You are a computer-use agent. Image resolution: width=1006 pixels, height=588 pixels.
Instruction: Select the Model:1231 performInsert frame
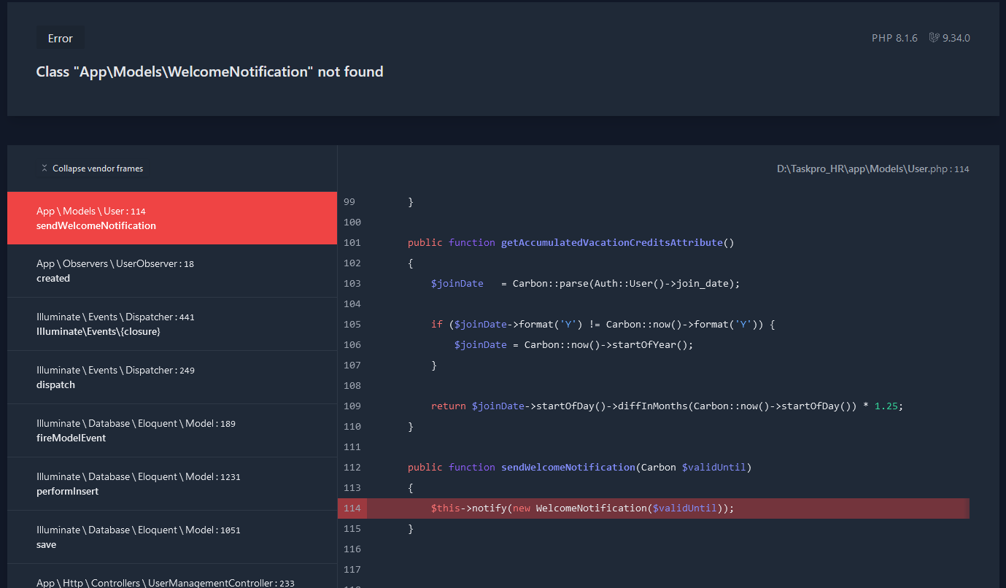point(172,484)
